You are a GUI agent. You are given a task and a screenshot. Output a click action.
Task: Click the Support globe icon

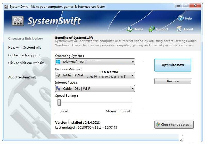tap(151, 29)
